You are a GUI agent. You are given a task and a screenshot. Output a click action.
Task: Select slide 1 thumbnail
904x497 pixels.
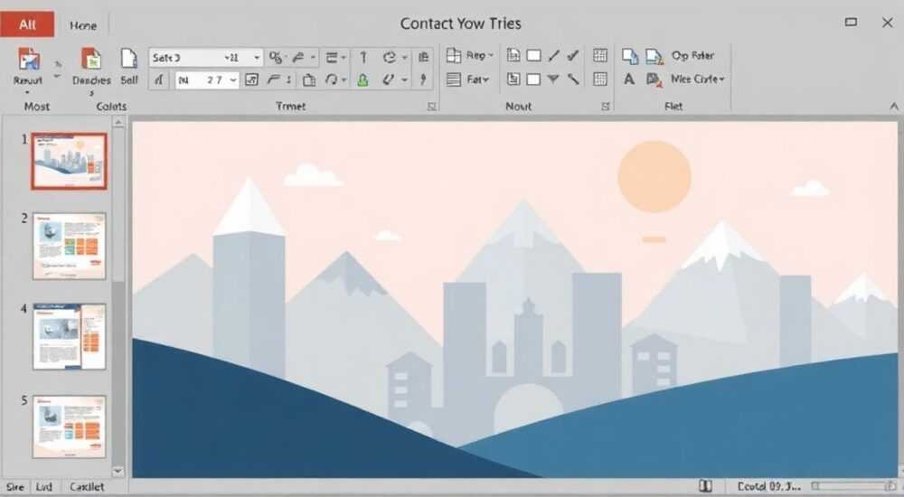(x=70, y=162)
